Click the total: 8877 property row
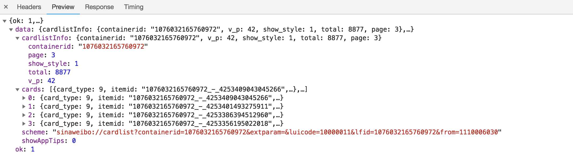Screen dimensions: 573x159 point(49,72)
